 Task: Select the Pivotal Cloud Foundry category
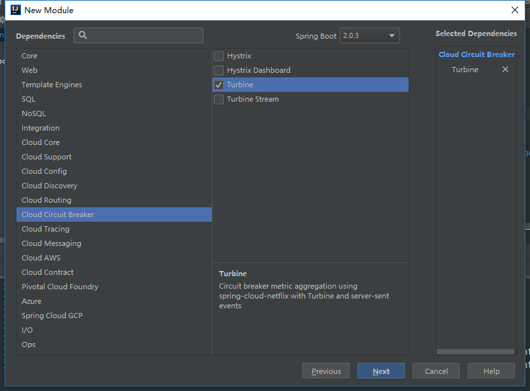114,287
